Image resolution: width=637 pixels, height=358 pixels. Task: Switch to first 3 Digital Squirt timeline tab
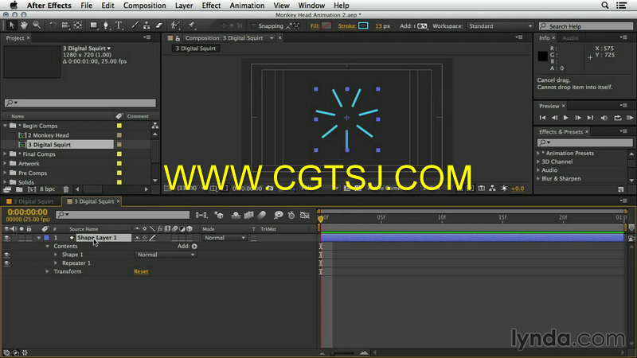(x=30, y=201)
